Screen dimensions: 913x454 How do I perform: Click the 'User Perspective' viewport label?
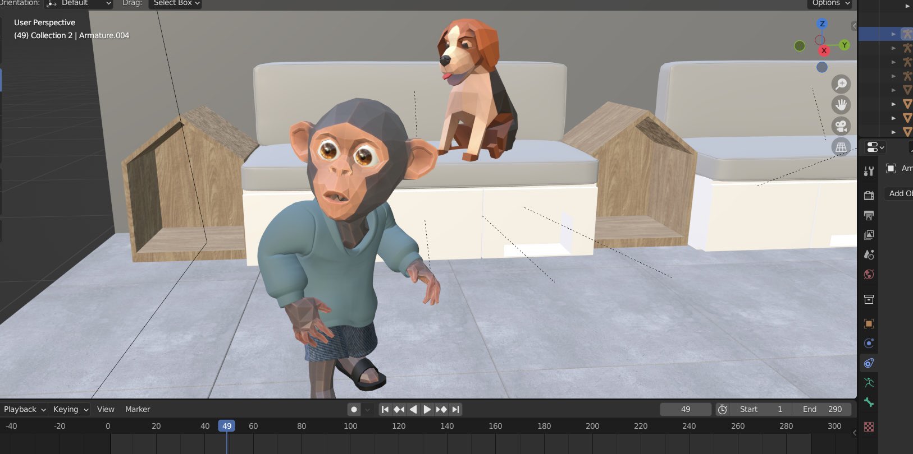44,22
